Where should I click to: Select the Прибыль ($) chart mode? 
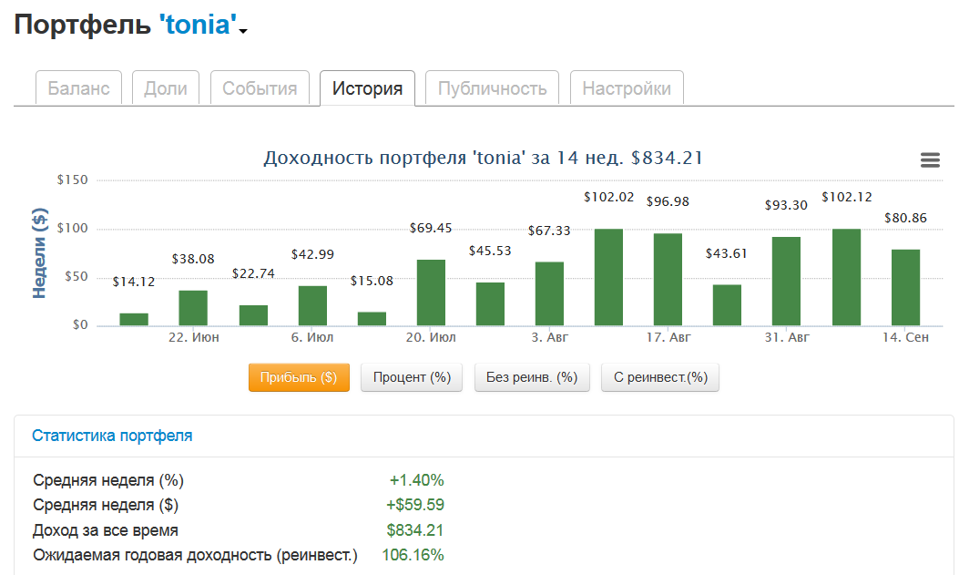pyautogui.click(x=299, y=377)
